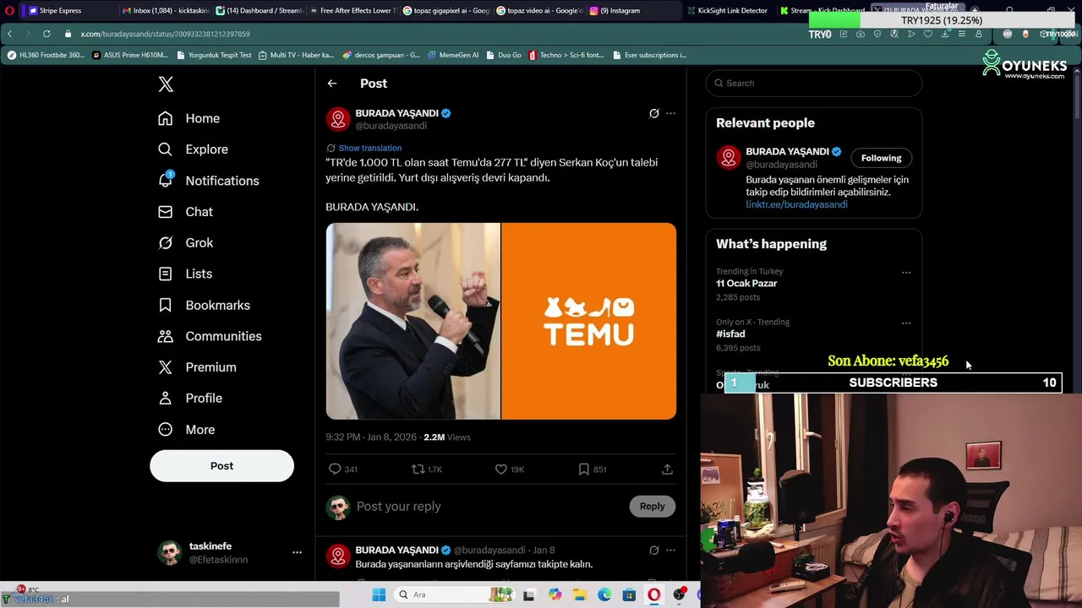Switch to the KickSight Link Detector tab
The image size is (1082, 608).
coord(728,11)
